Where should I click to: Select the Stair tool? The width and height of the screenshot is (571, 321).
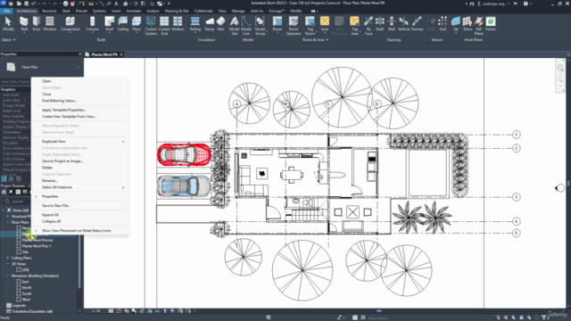point(220,24)
